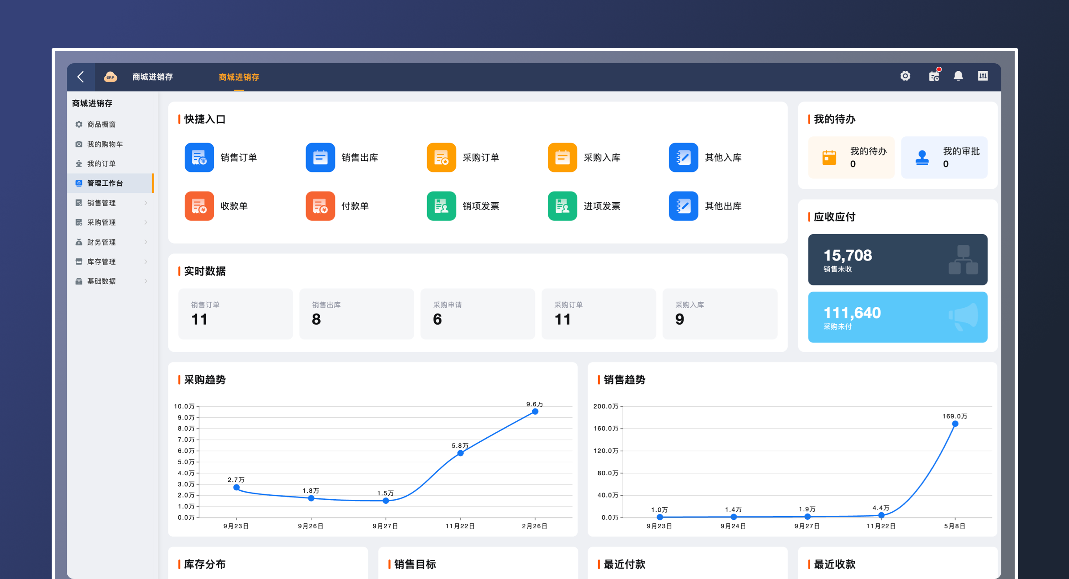
Task: Switch to the orange 商城进销存 tab
Action: 239,77
